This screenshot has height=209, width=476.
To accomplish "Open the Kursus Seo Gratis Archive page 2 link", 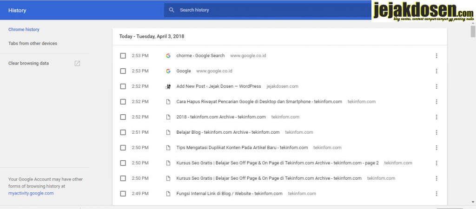I will click(278, 163).
